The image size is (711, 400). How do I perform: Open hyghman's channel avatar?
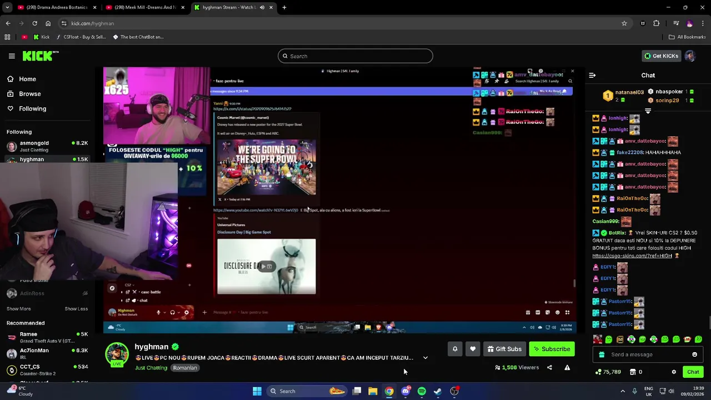pyautogui.click(x=117, y=354)
